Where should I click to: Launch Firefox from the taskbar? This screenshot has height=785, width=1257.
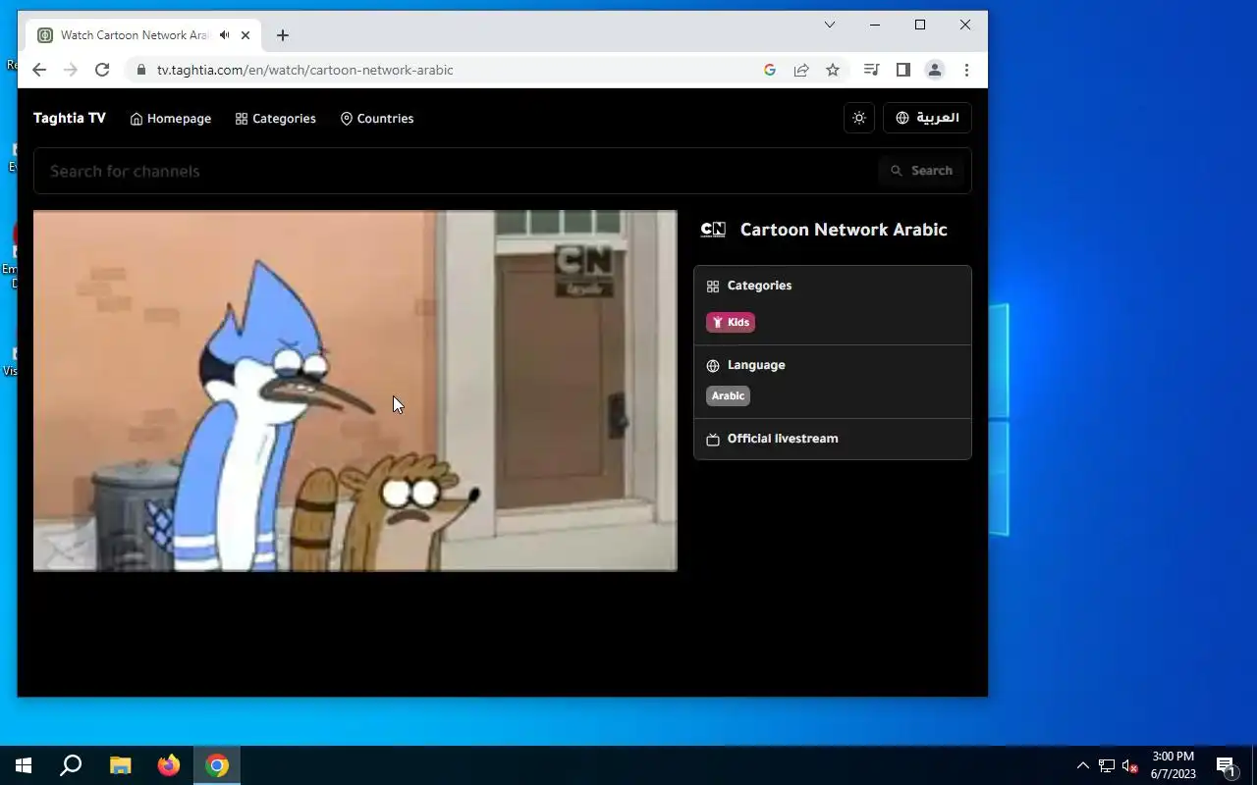pos(169,765)
